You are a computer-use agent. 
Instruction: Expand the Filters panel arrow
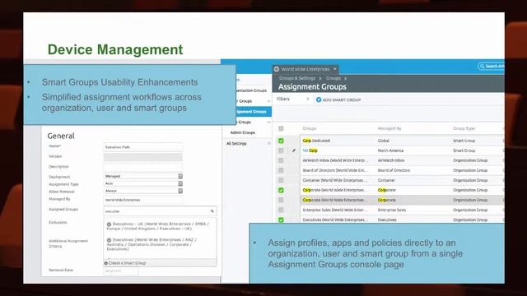tap(307, 99)
